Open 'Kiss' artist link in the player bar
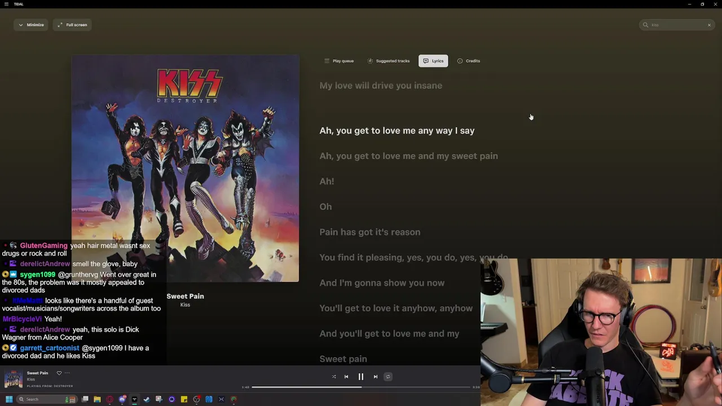The image size is (722, 406). point(31,379)
